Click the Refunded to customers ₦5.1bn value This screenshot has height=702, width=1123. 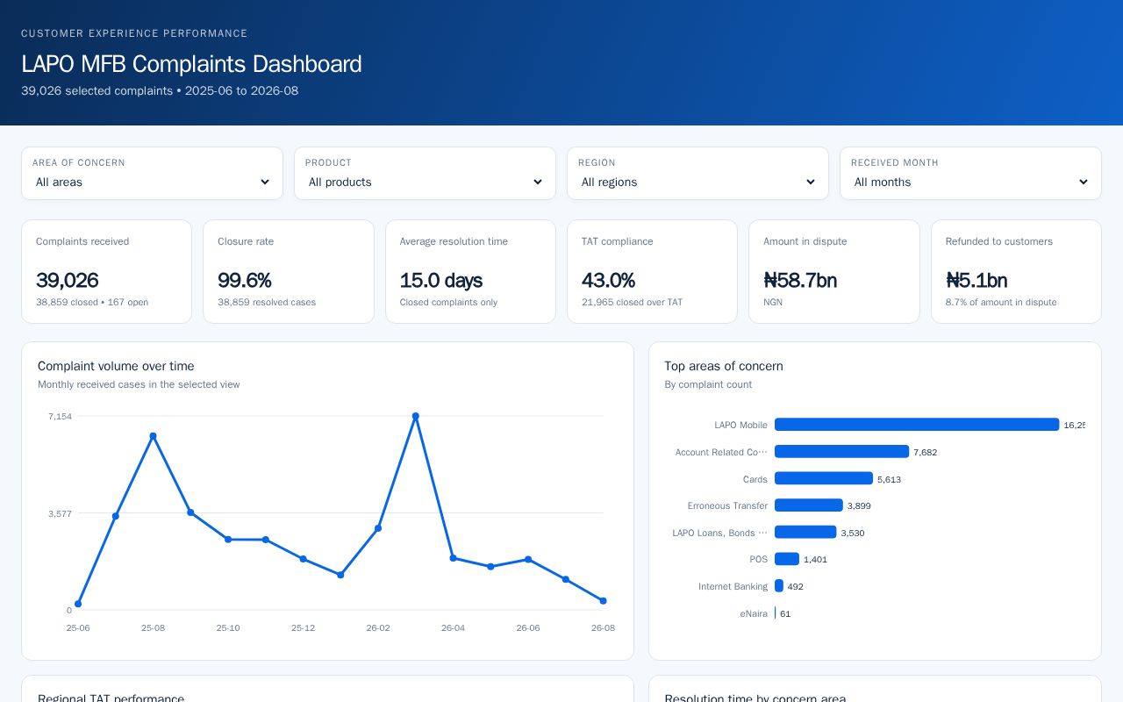pyautogui.click(x=976, y=280)
